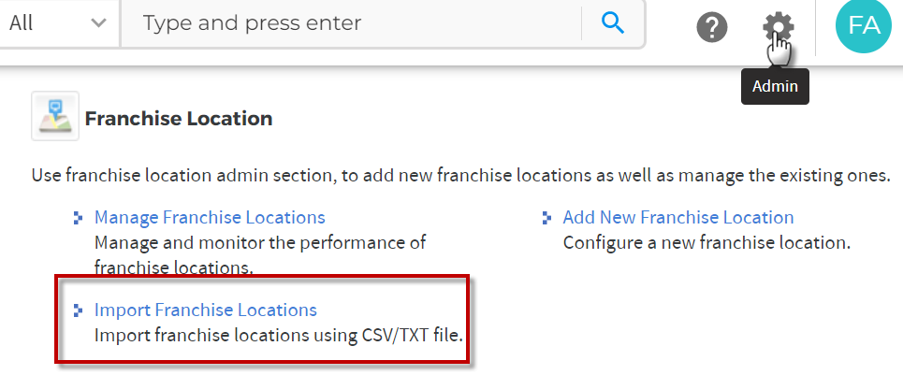Viewport: 903px width, 375px height.
Task: Click the franchise location admin section intro text
Action: point(458,176)
